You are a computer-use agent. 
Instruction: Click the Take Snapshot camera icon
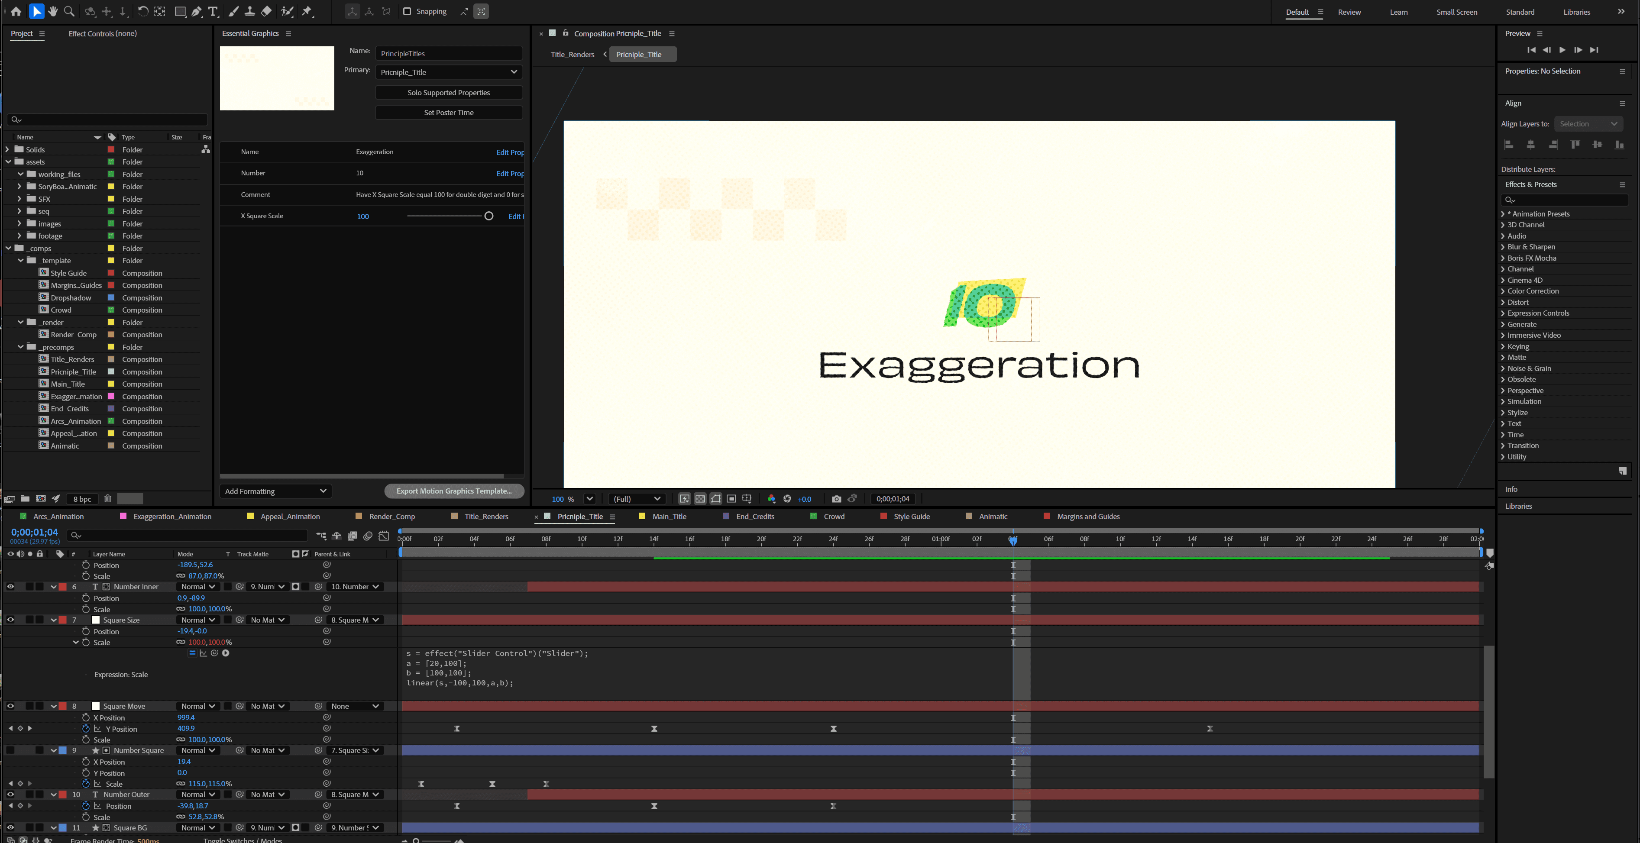(x=837, y=499)
